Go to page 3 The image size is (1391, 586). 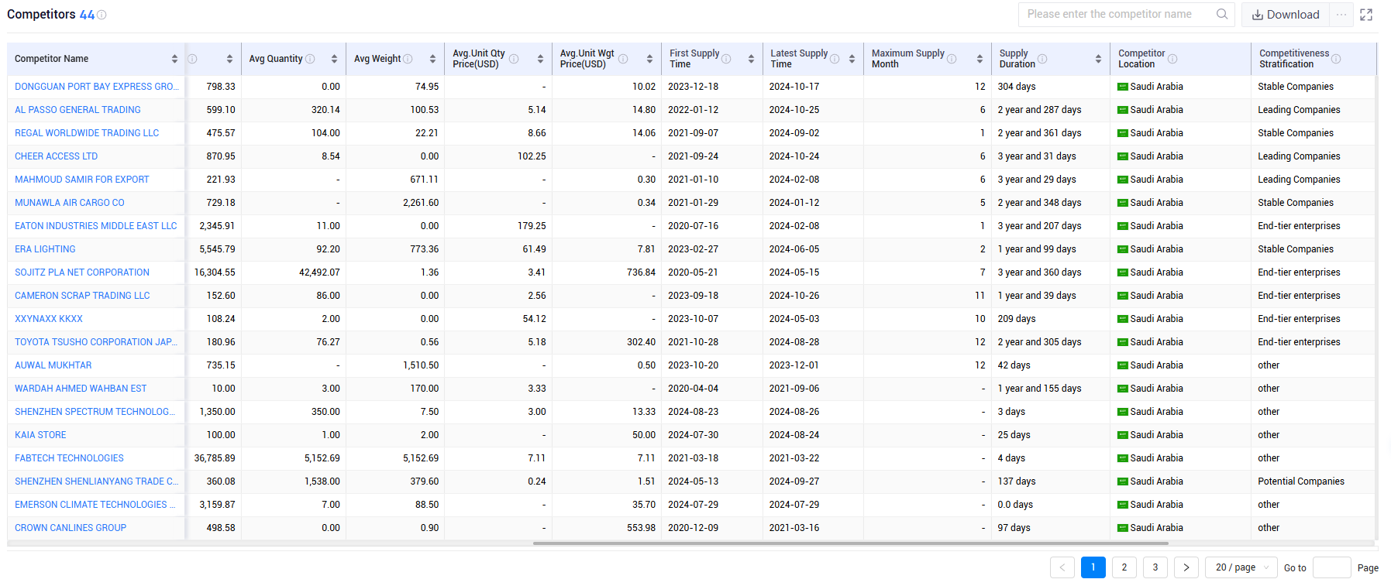(1155, 567)
